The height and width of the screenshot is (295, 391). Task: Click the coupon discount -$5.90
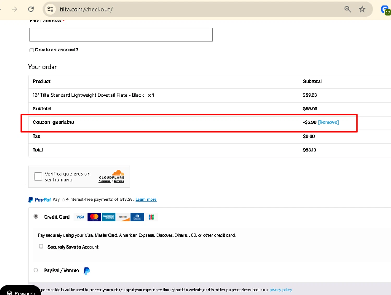click(x=310, y=122)
